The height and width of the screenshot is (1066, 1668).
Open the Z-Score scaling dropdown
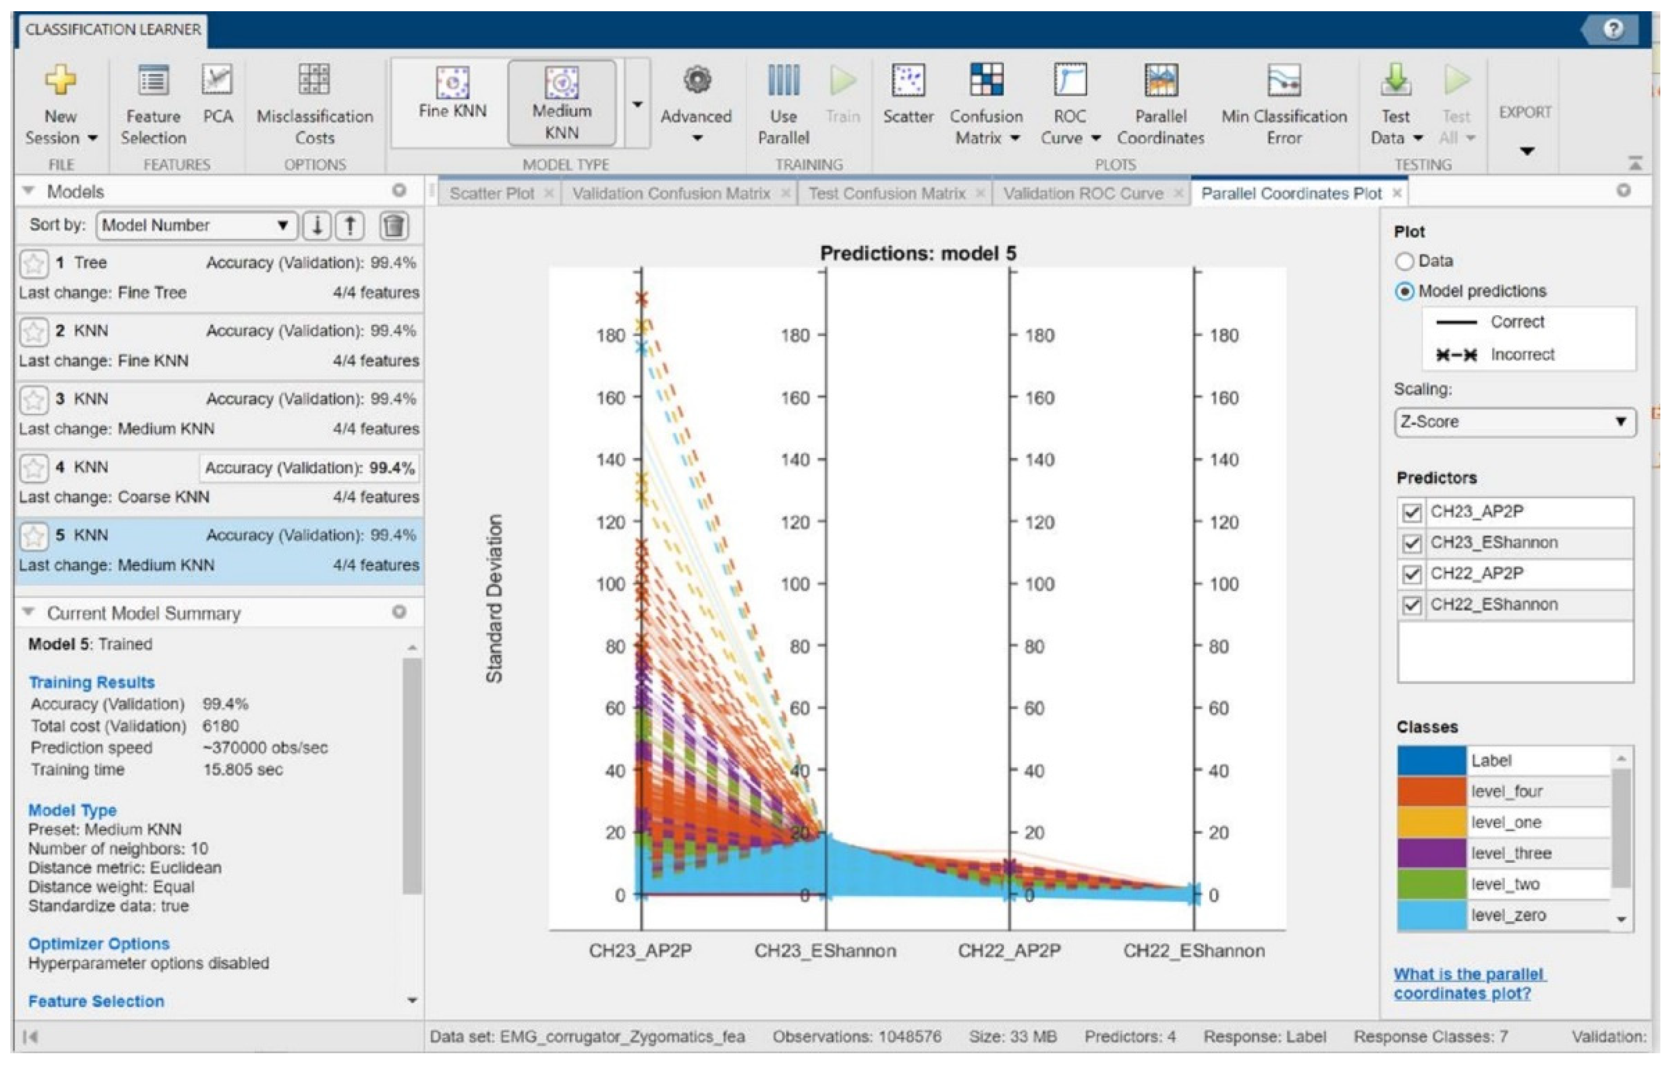click(1514, 422)
